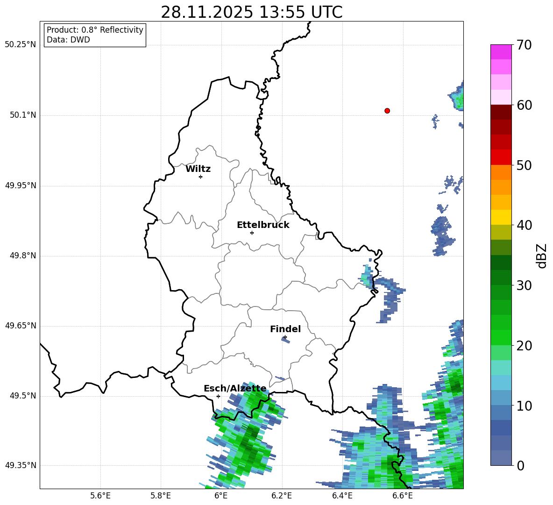The height and width of the screenshot is (505, 553).
Task: Click the yellow colorbar segment at 40
Action: [501, 218]
